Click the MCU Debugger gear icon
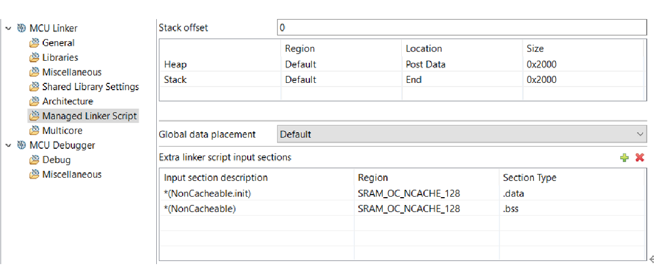This screenshot has height=278, width=654. [22, 145]
